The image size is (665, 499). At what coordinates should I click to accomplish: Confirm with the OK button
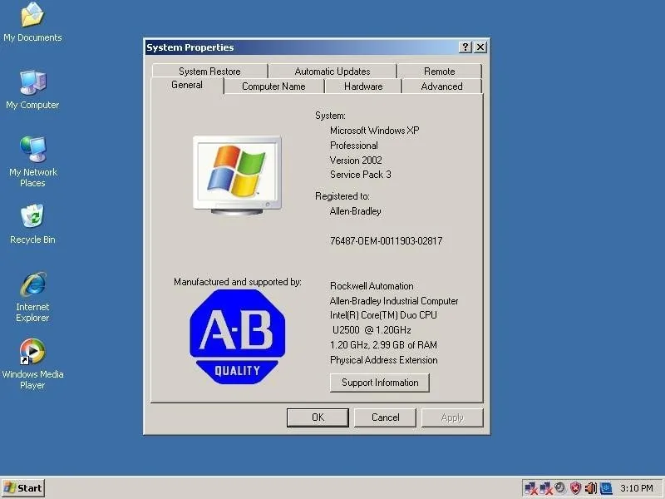[318, 417]
